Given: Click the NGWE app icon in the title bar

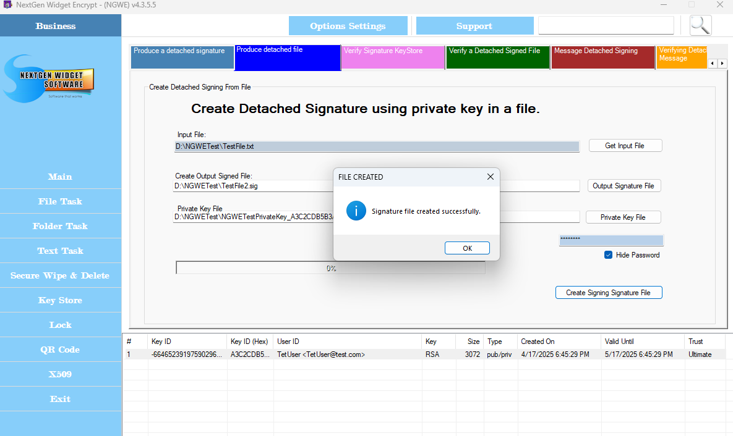Looking at the screenshot, I should (7, 5).
